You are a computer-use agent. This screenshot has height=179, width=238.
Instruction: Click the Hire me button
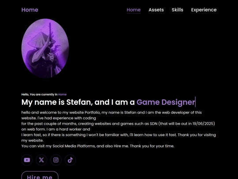click(x=40, y=175)
